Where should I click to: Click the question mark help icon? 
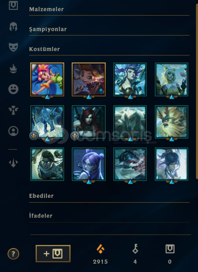click(x=14, y=254)
